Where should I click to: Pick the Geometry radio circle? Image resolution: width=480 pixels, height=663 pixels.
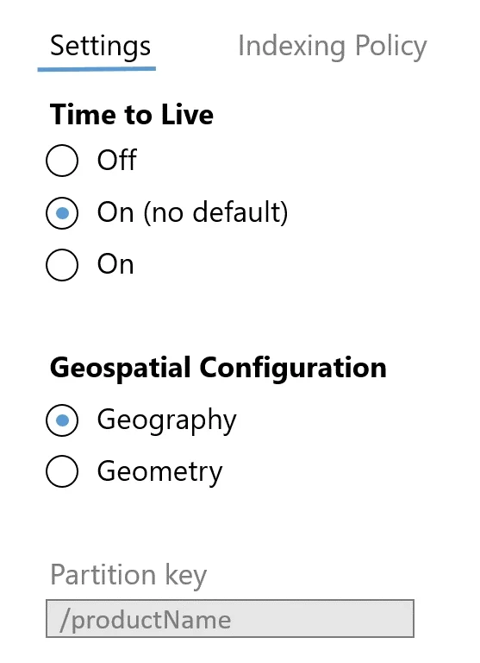[62, 471]
